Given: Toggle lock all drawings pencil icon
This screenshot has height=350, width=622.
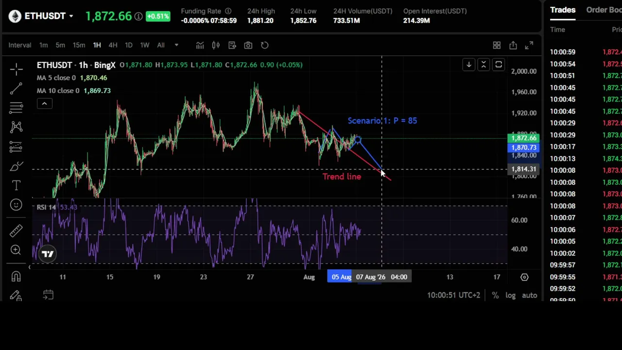Looking at the screenshot, I should (16, 295).
